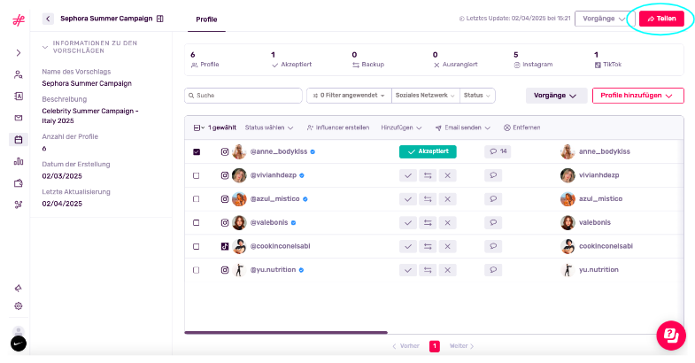The width and height of the screenshot is (695, 363).
Task: Accept azul_mistico with the checkmark icon
Action: (408, 199)
